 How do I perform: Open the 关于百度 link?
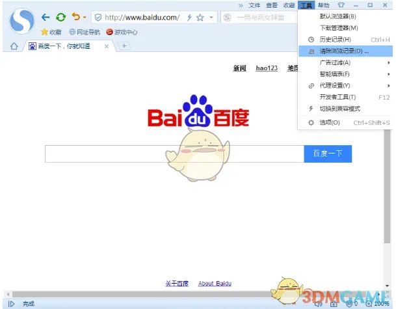coord(177,284)
